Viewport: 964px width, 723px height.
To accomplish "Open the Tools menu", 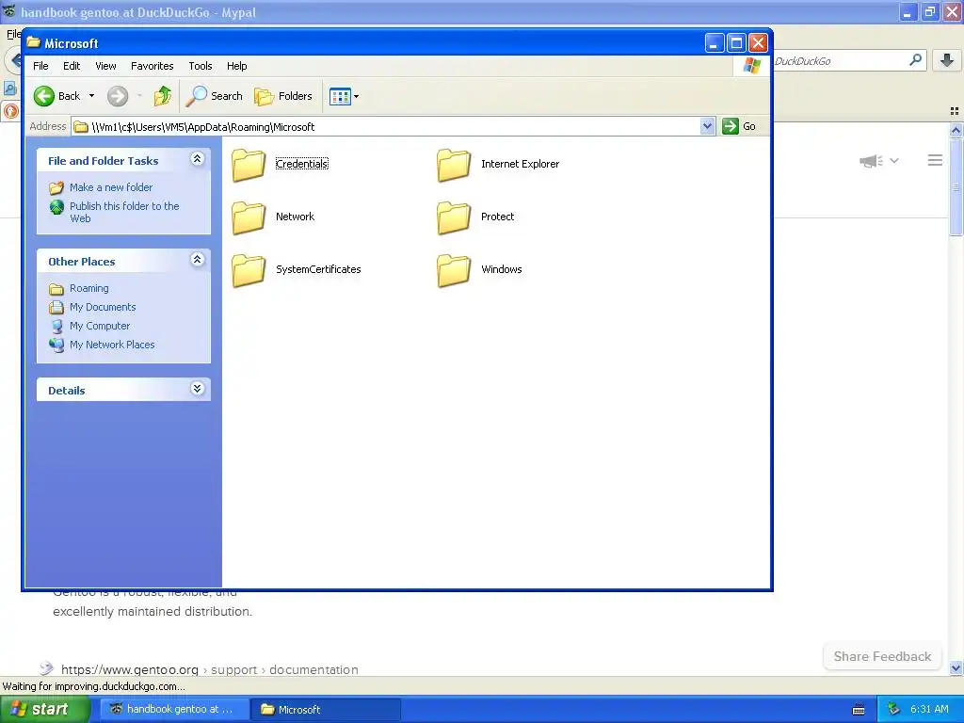I will pyautogui.click(x=200, y=66).
